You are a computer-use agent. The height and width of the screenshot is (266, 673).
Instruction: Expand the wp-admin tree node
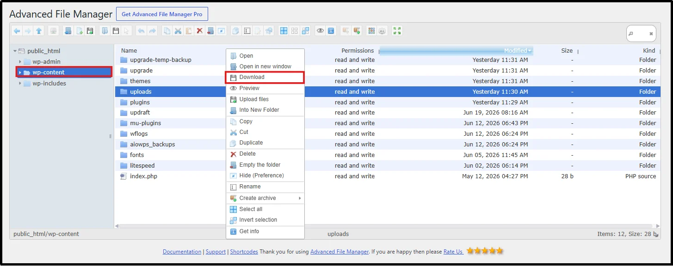point(20,62)
